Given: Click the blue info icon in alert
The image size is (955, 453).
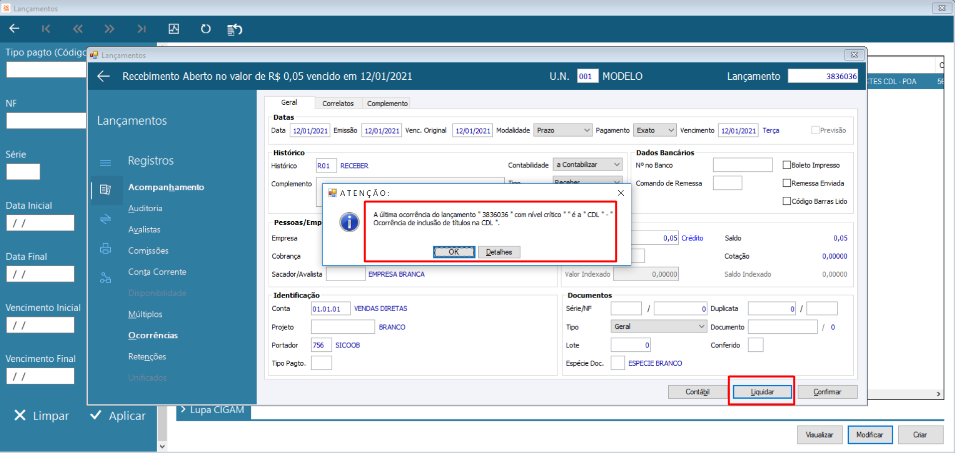Looking at the screenshot, I should pos(349,222).
